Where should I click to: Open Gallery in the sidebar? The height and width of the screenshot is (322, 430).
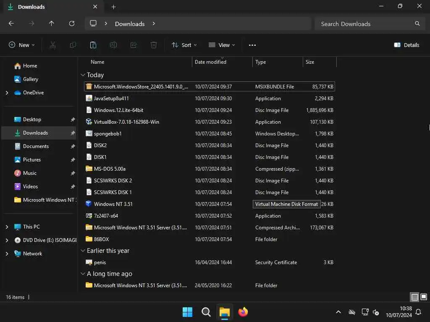pos(39,79)
